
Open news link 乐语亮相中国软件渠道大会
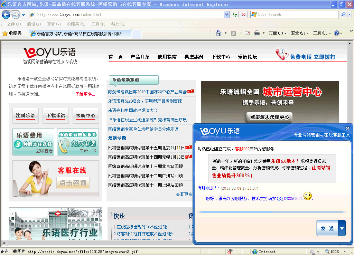(133, 110)
